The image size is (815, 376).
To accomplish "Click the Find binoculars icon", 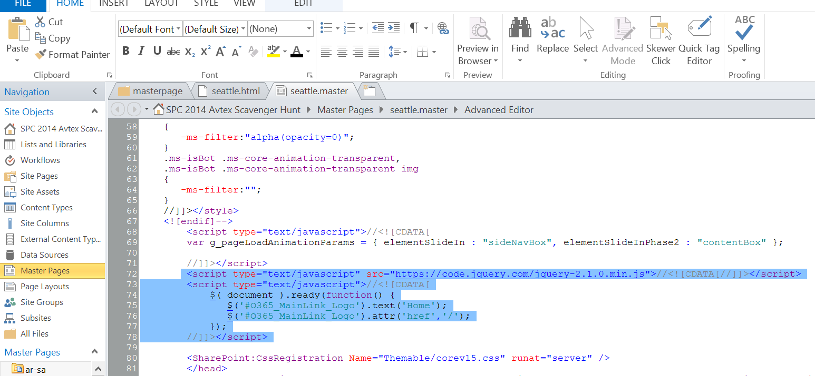I will pos(520,28).
